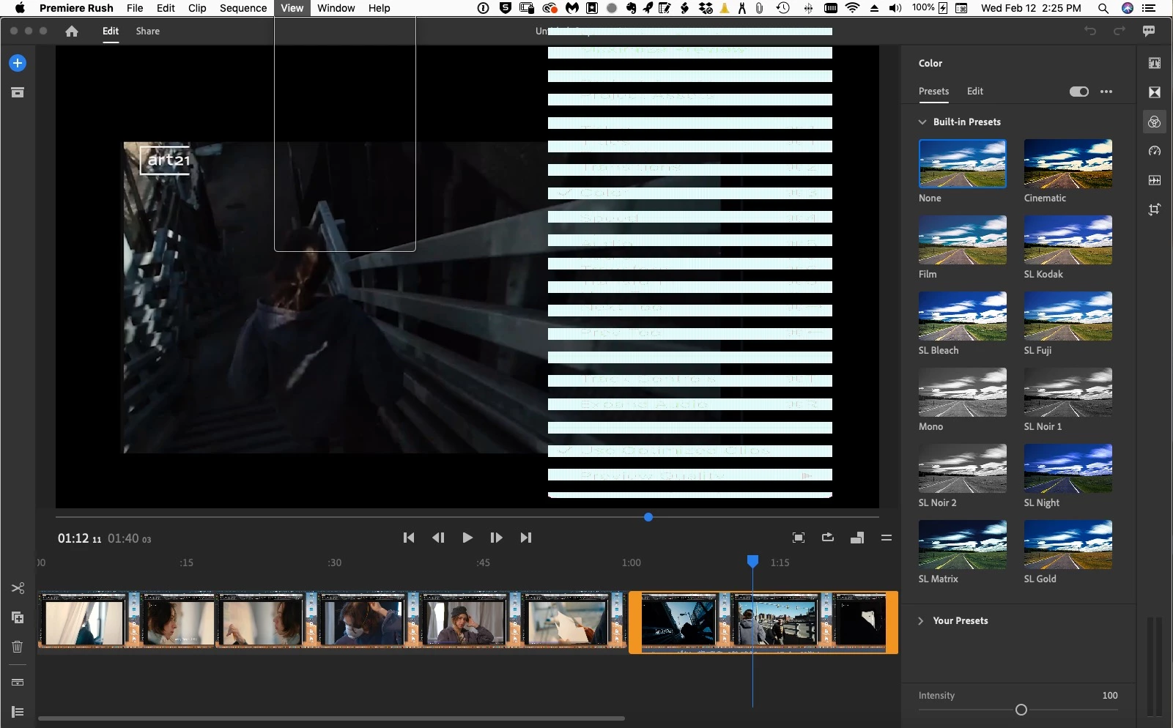This screenshot has height=728, width=1173.
Task: Open the macOS Wi-Fi status menu
Action: (853, 8)
